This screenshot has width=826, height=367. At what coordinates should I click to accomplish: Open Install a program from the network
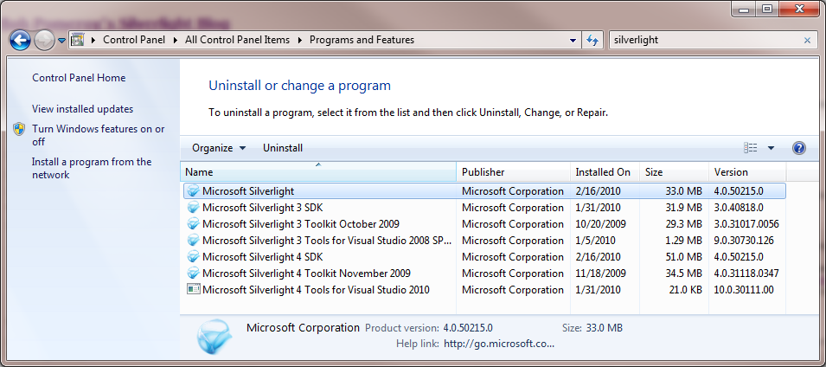click(x=92, y=168)
